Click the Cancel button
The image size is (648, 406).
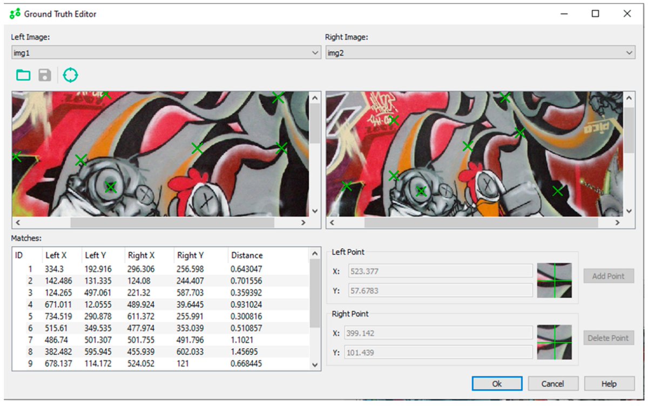click(x=553, y=383)
